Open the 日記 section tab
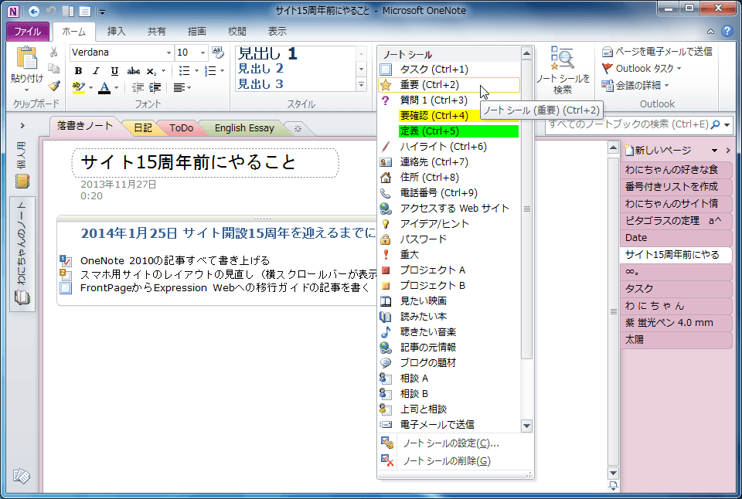Screen dimensions: 742x499 point(142,128)
